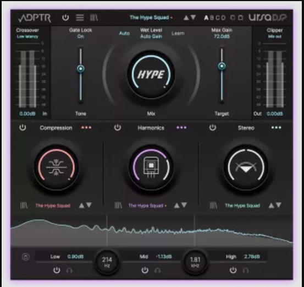Click the Learn button
This screenshot has height=287, width=304.
[178, 34]
